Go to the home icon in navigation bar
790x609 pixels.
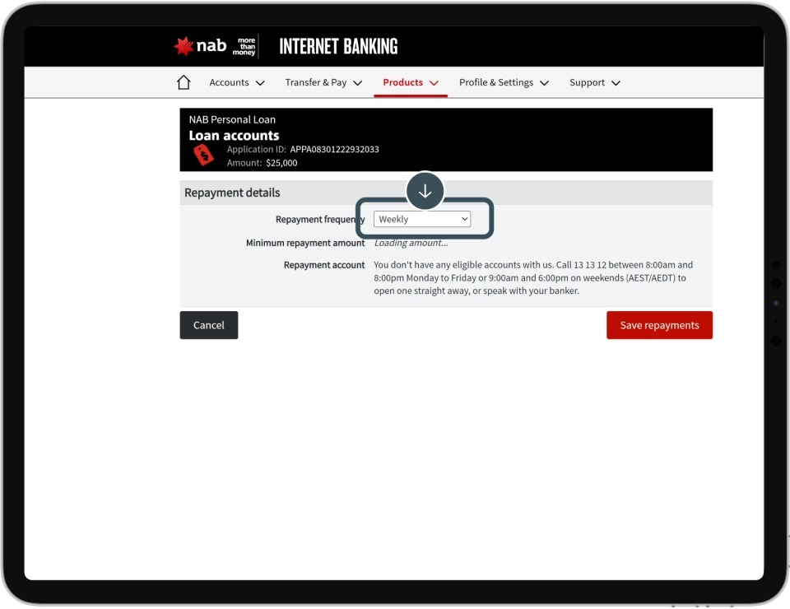(184, 82)
